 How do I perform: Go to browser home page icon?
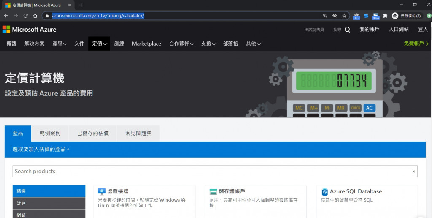pos(35,16)
